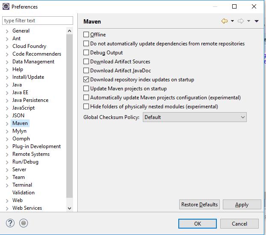Select Data Management preferences
This screenshot has width=266, height=235.
click(x=33, y=62)
